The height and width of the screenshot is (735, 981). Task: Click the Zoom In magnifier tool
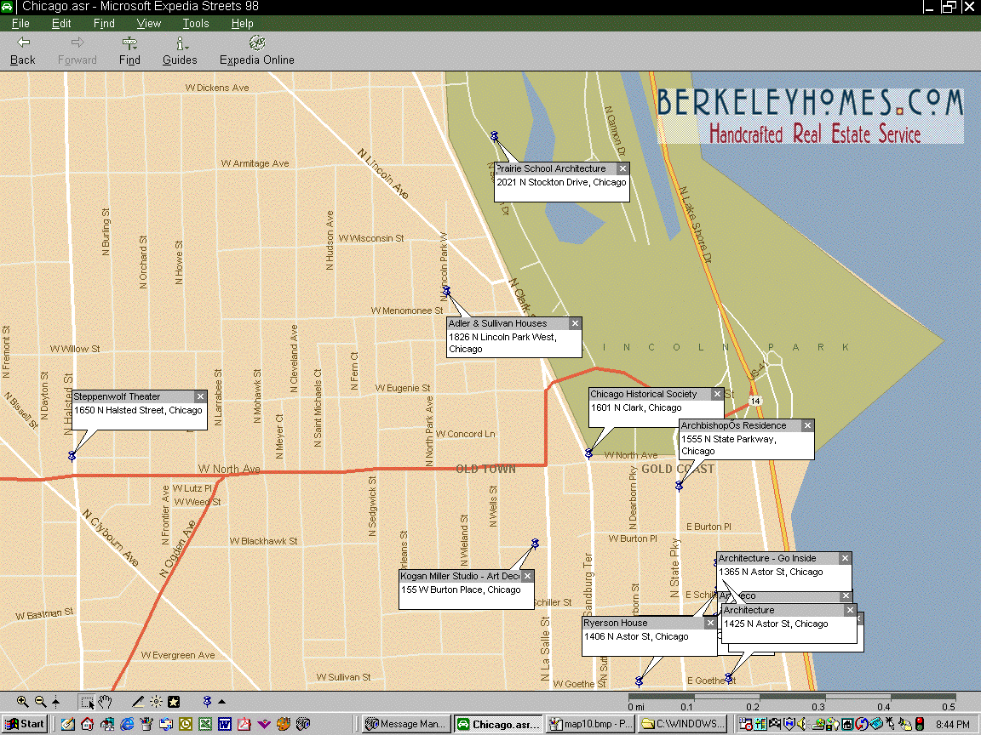tap(23, 702)
